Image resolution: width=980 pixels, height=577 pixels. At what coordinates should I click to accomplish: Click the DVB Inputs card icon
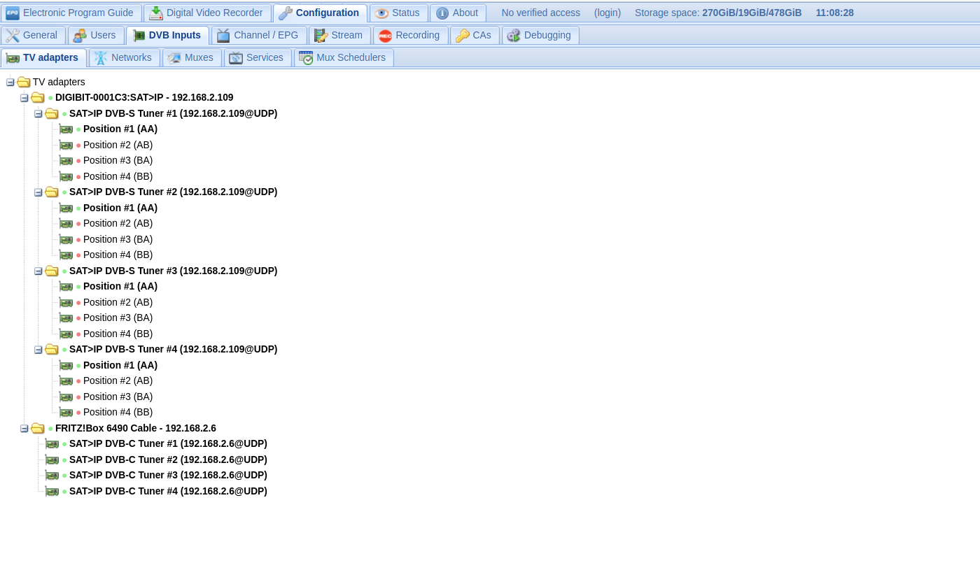tap(139, 36)
